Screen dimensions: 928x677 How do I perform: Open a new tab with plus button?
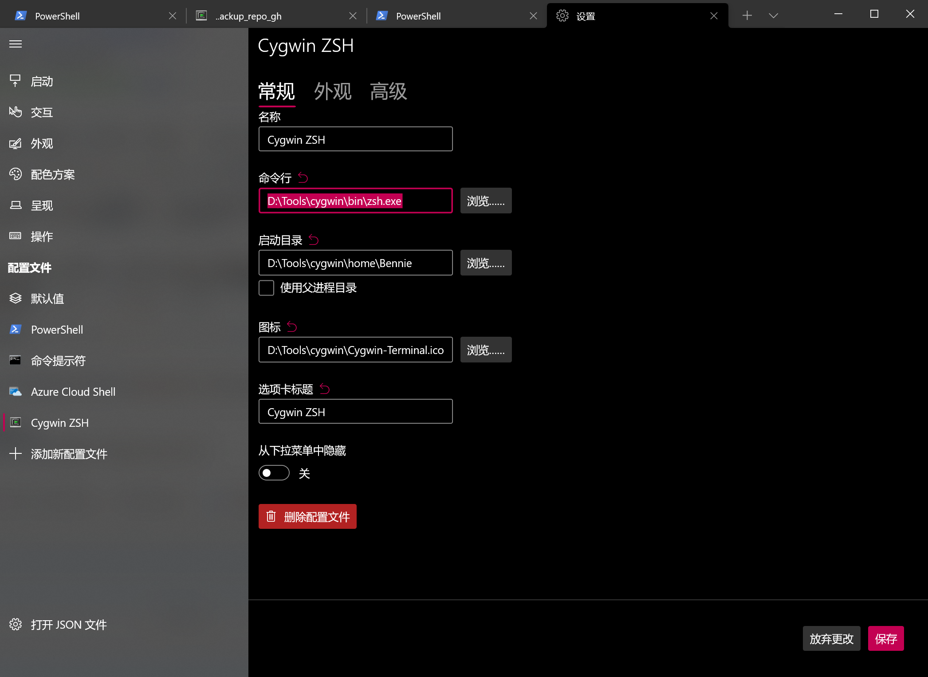coord(747,16)
